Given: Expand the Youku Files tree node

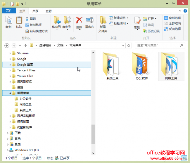Looking at the screenshot, I should 10,76.
